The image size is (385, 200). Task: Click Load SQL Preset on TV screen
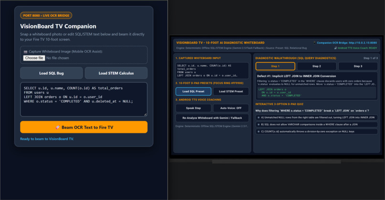coord(193,91)
